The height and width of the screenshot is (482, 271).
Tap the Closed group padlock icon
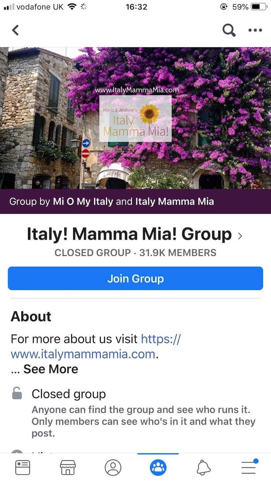[x=17, y=394]
